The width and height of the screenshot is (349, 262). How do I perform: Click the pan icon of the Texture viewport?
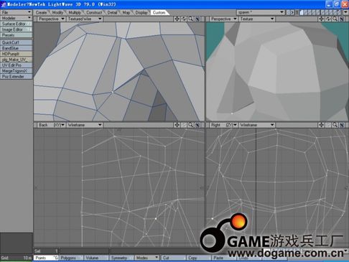click(x=321, y=19)
